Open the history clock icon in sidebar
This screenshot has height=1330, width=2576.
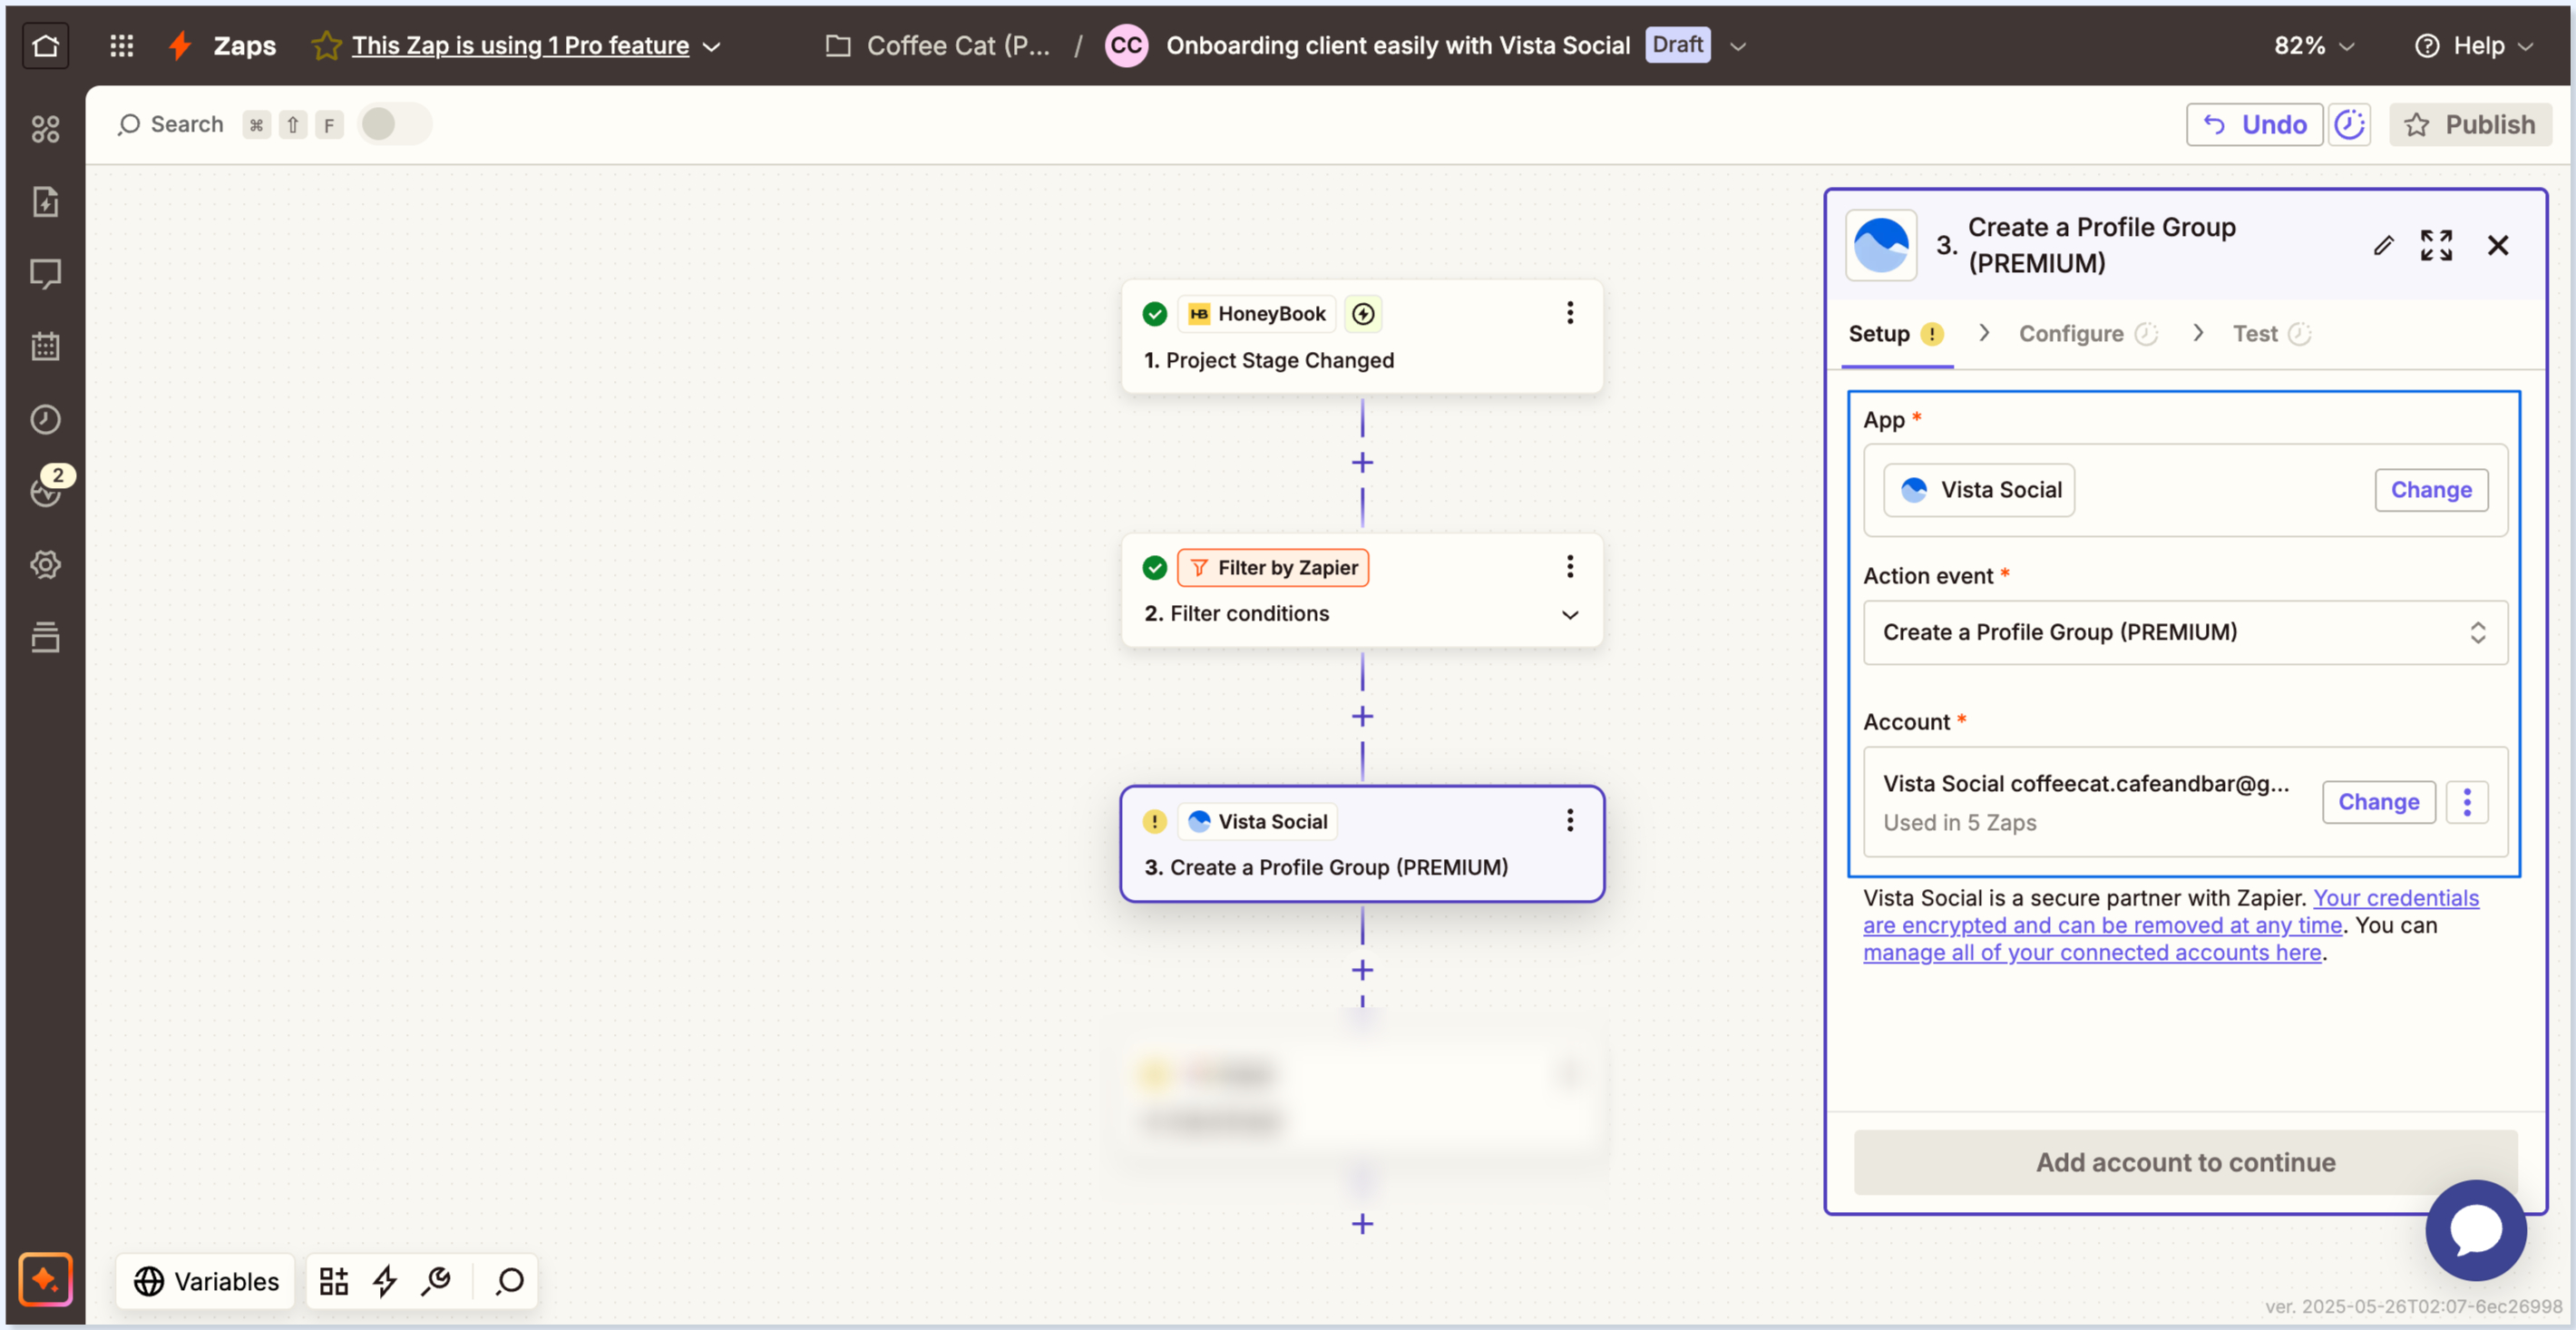tap(45, 420)
